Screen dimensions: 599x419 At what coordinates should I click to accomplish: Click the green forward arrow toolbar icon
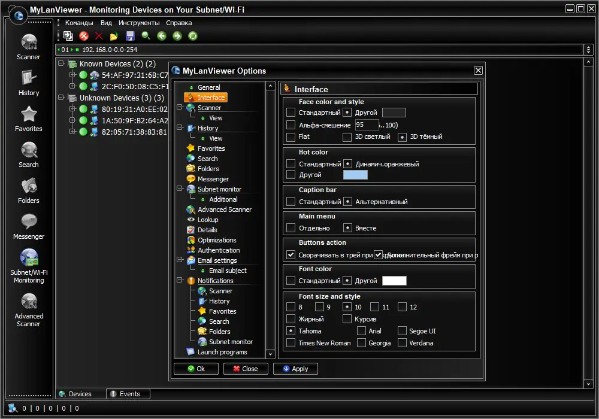pyautogui.click(x=177, y=36)
